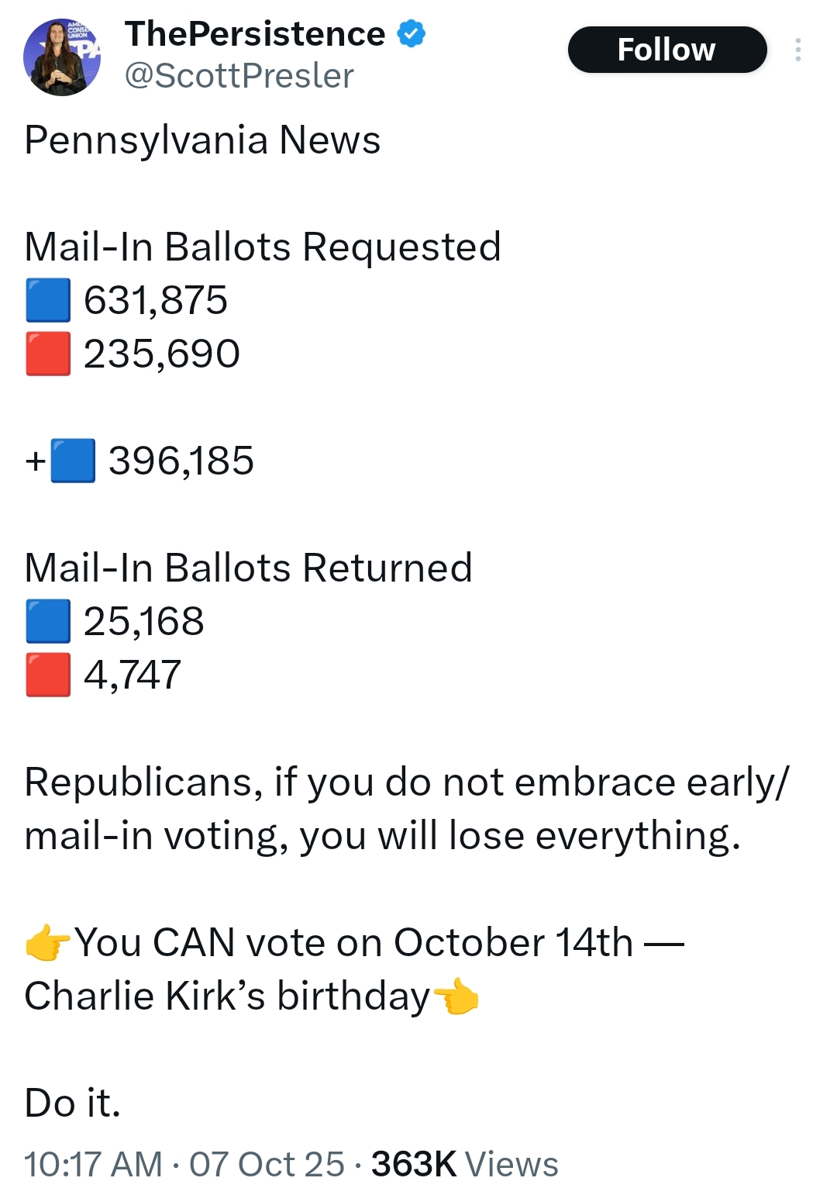Screen dimensions: 837x1195
Task: Click blue square beside 25,168
Action: tap(48, 621)
